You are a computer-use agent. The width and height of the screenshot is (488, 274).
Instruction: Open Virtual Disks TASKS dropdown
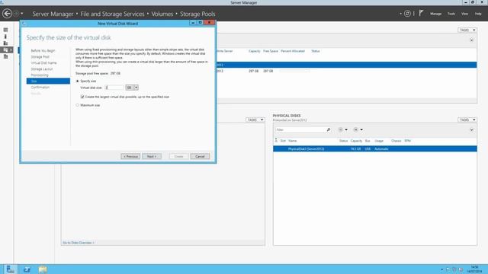tap(255, 120)
